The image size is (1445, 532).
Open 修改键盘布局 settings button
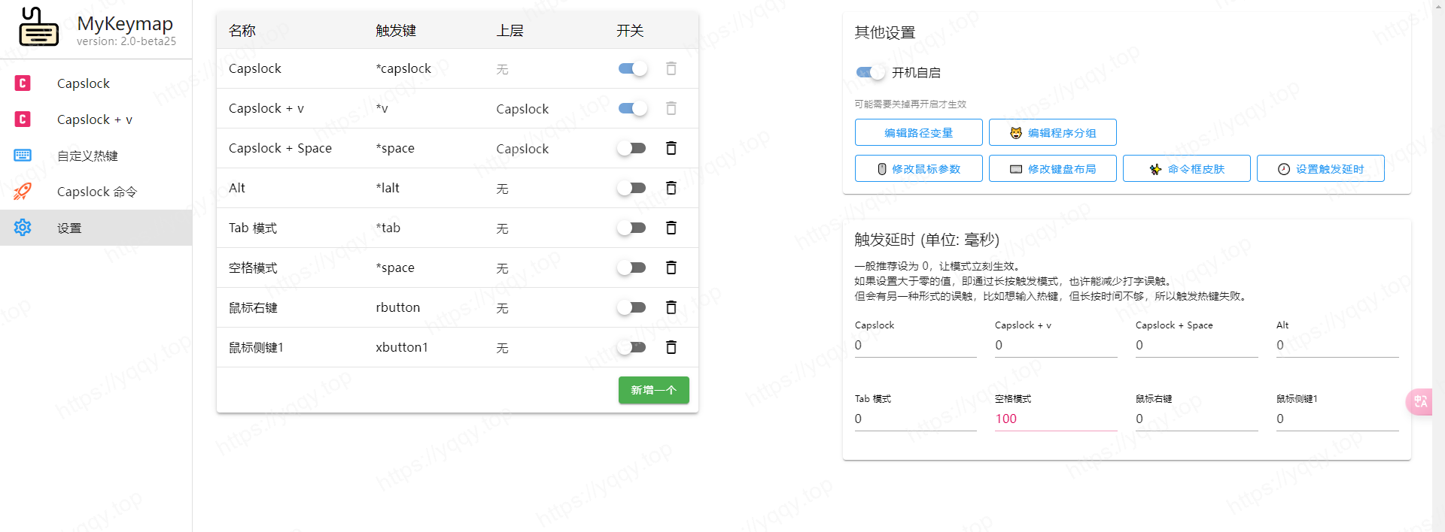point(1052,169)
